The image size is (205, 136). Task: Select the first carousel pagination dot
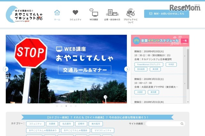[x=57, y=106]
